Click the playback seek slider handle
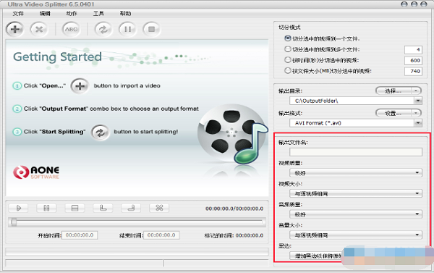The width and height of the screenshot is (434, 273). 14,222
